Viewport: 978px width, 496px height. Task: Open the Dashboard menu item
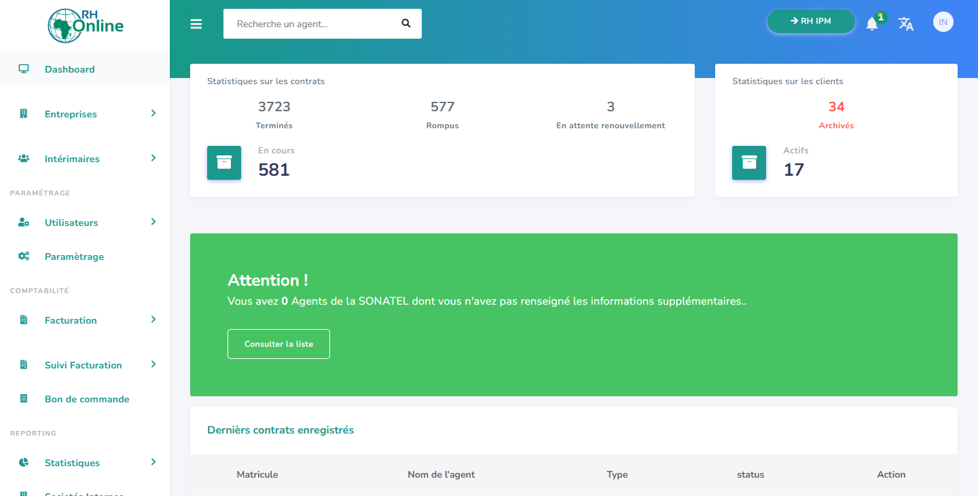(x=69, y=69)
